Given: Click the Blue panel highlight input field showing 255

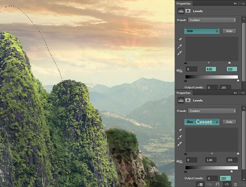Looking at the screenshot, I should (x=232, y=160).
